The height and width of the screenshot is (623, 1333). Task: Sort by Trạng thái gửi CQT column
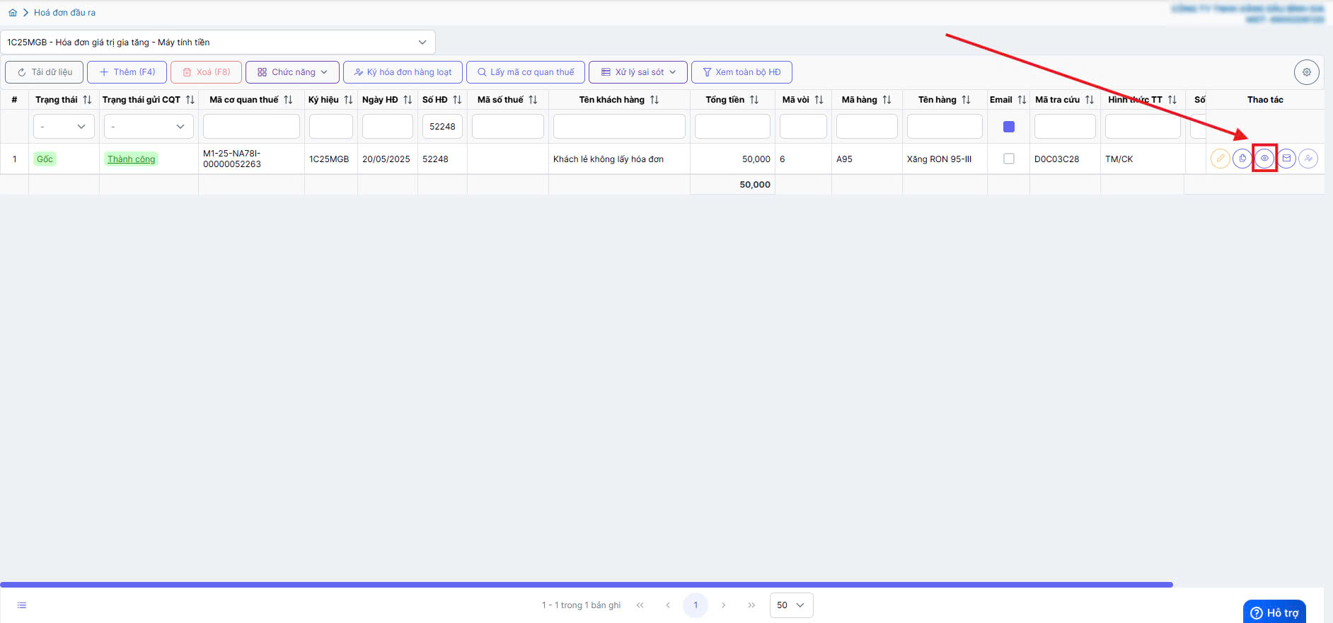[190, 100]
